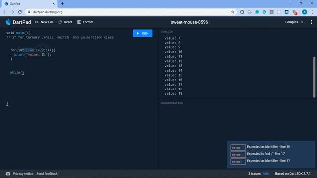Click the New Pad code brackets icon

point(37,22)
